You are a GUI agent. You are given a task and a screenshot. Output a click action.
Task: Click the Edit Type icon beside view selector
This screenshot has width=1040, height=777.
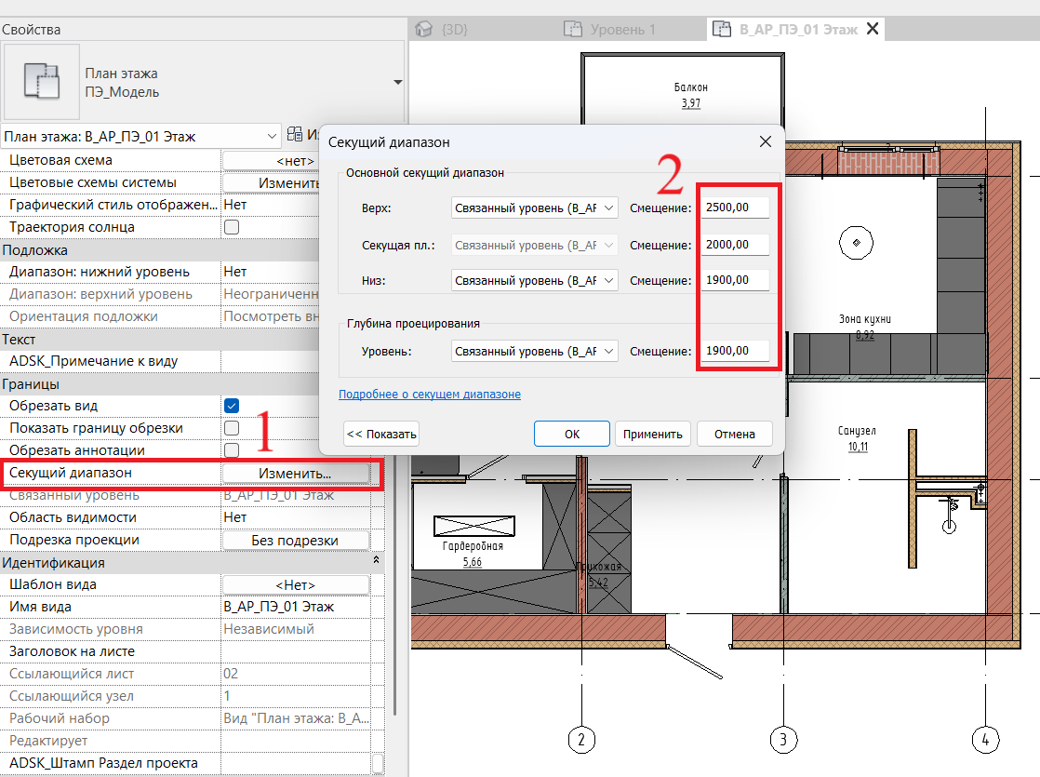click(x=295, y=136)
